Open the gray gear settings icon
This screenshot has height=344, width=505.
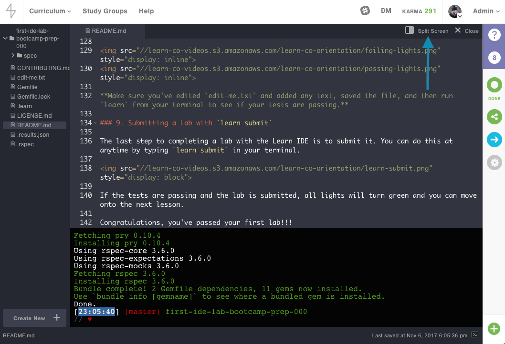[494, 162]
